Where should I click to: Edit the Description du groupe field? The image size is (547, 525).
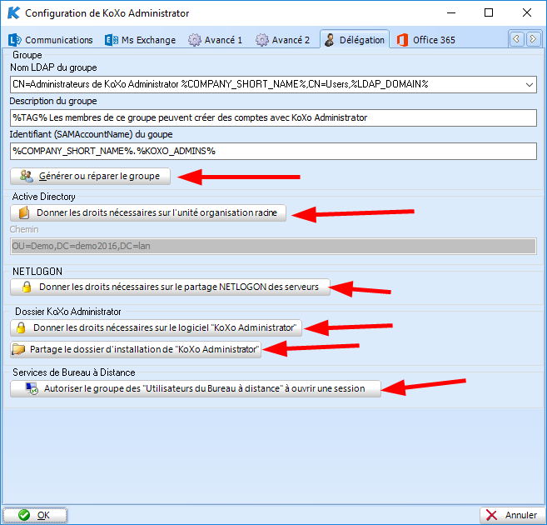click(273, 117)
